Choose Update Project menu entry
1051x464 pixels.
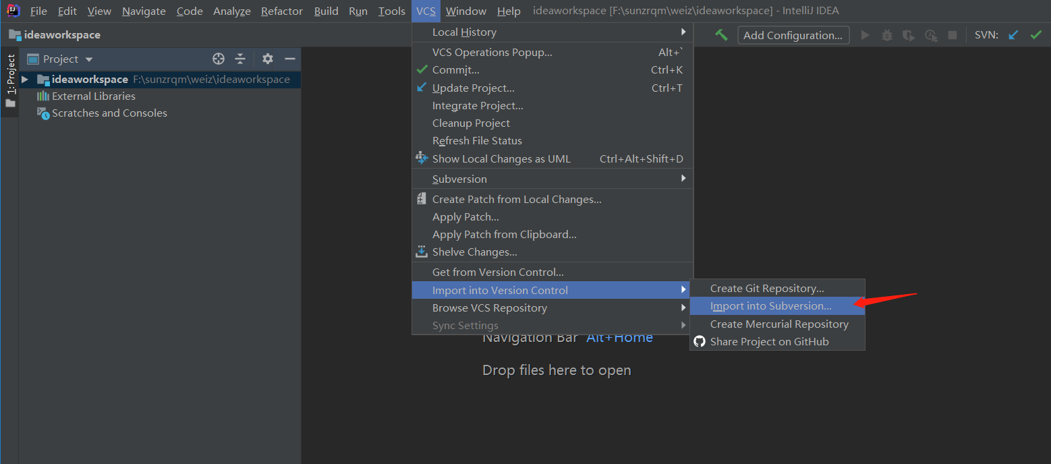pyautogui.click(x=552, y=88)
